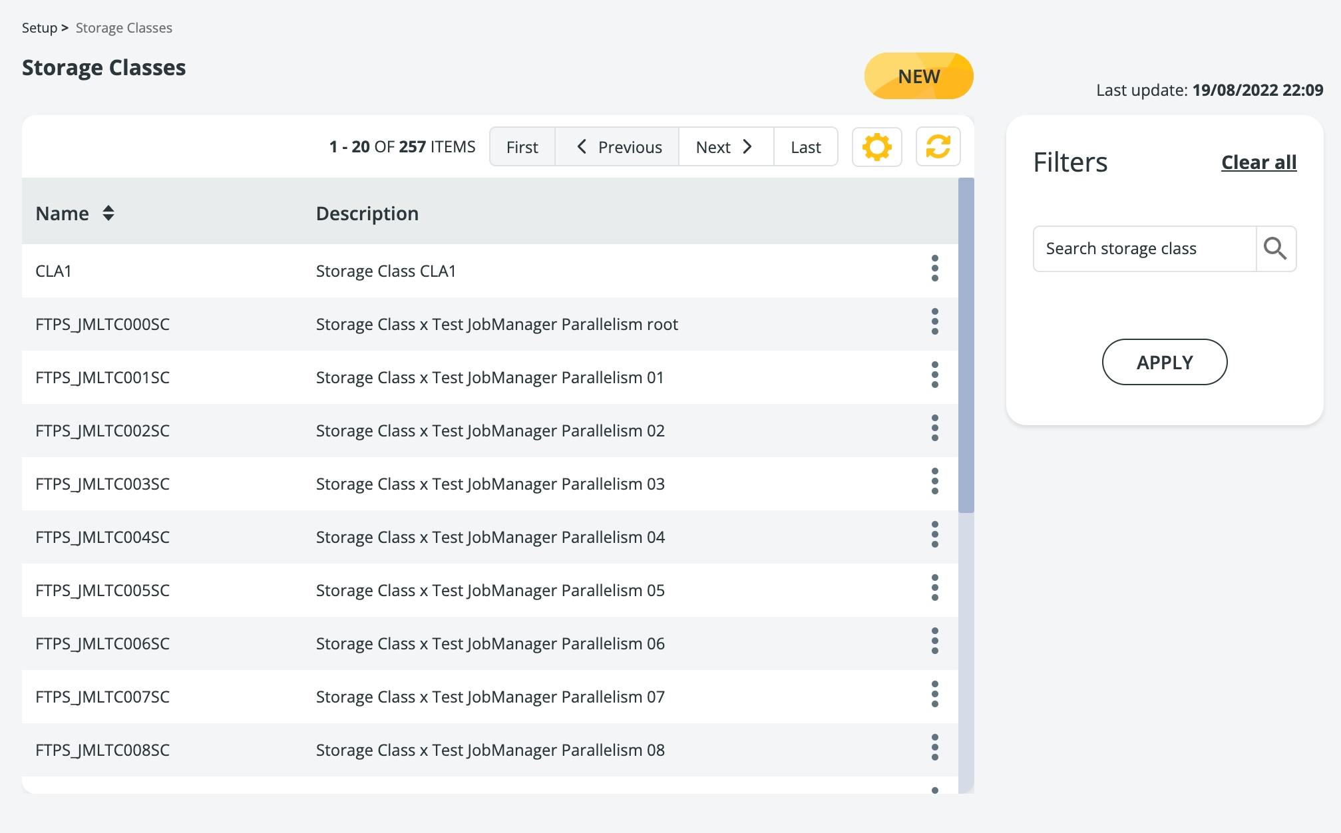The image size is (1341, 833).
Task: Click the APPLY filters button
Action: point(1164,363)
